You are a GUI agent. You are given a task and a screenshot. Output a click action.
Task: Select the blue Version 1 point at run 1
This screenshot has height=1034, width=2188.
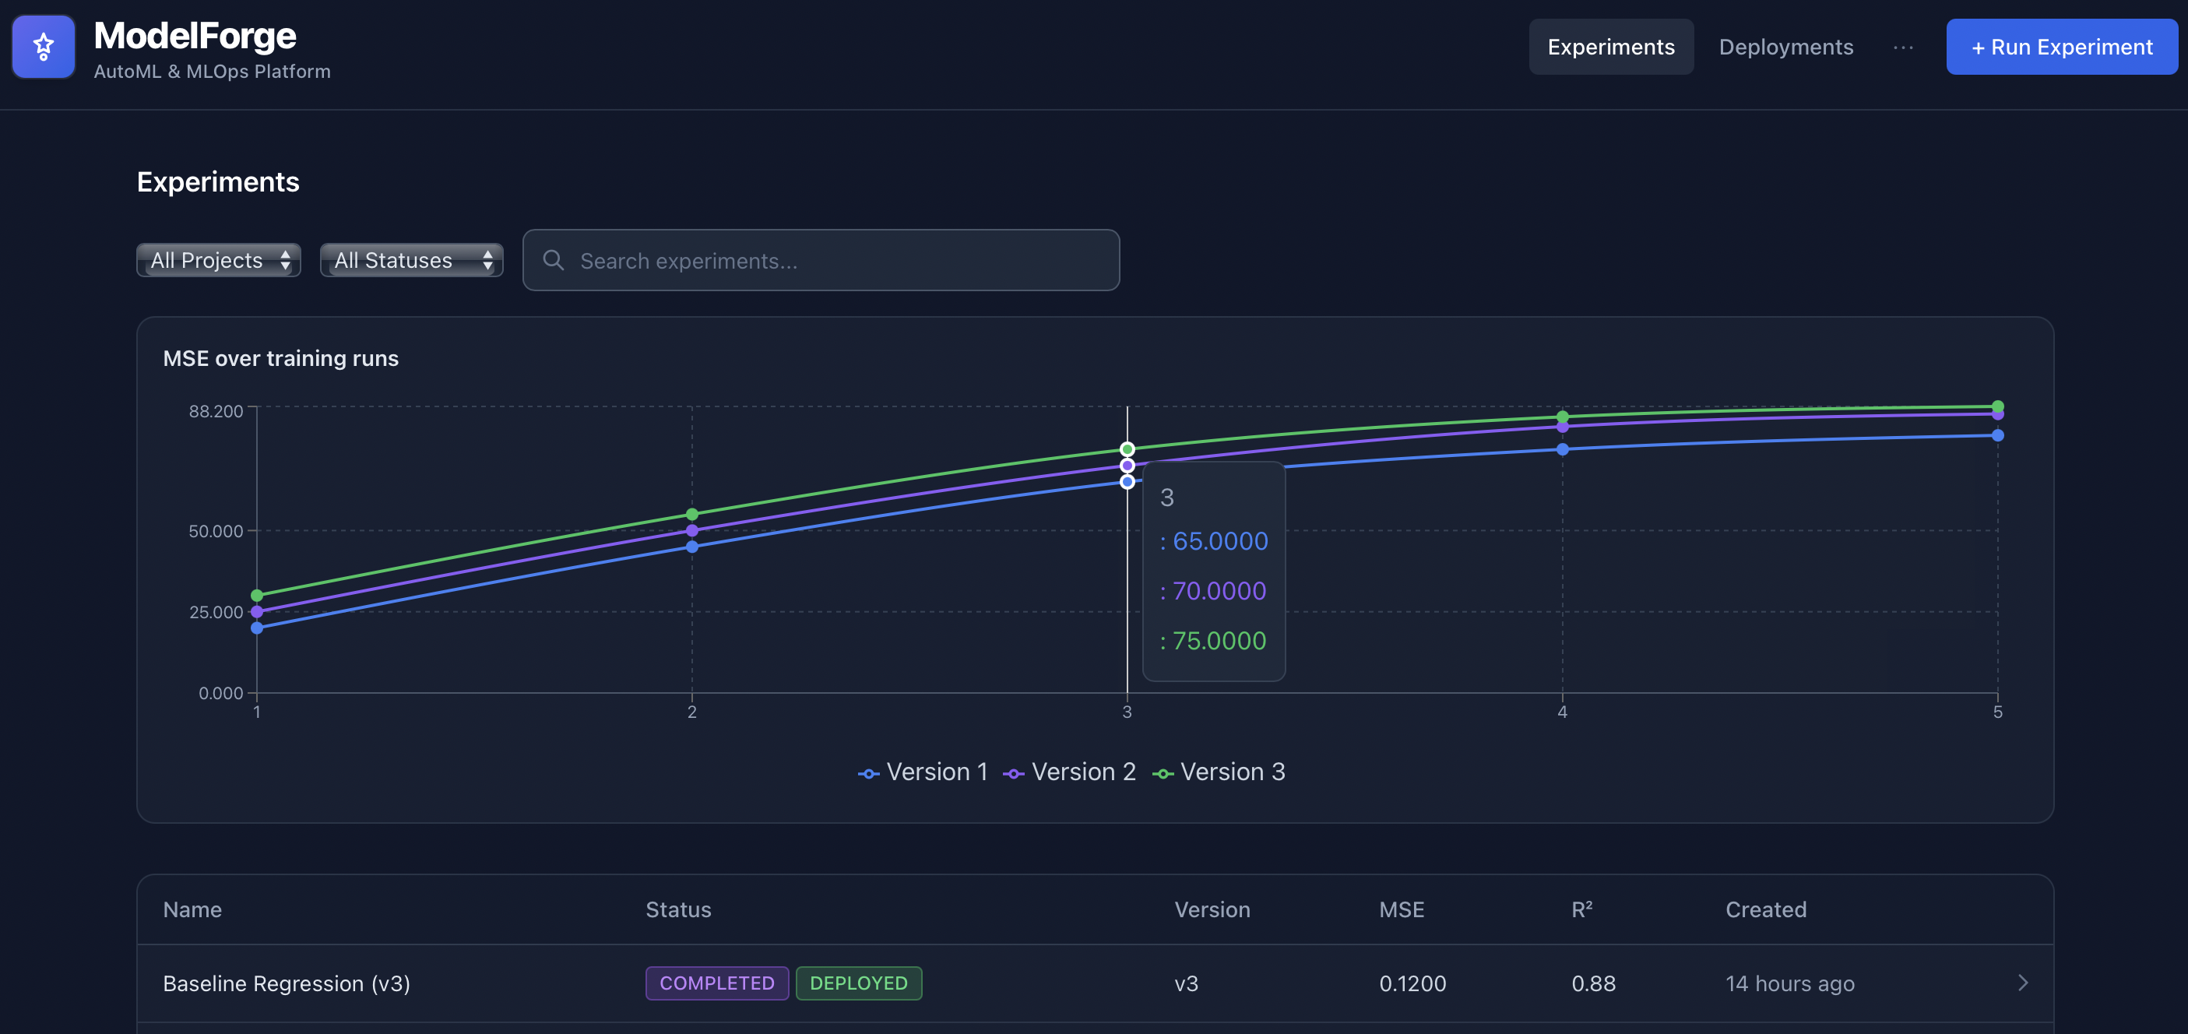click(256, 627)
